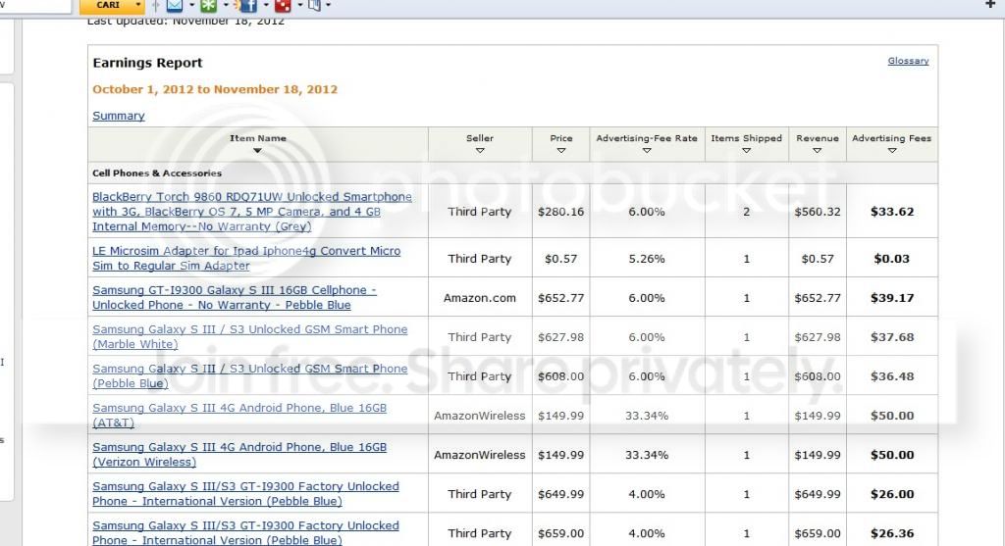Open Galaxy S III Marble White link
Screen dimensions: 1005x546
click(250, 336)
